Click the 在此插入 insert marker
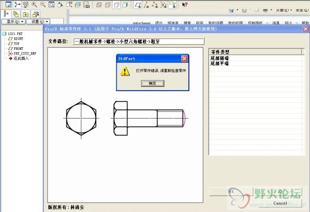 19,58
